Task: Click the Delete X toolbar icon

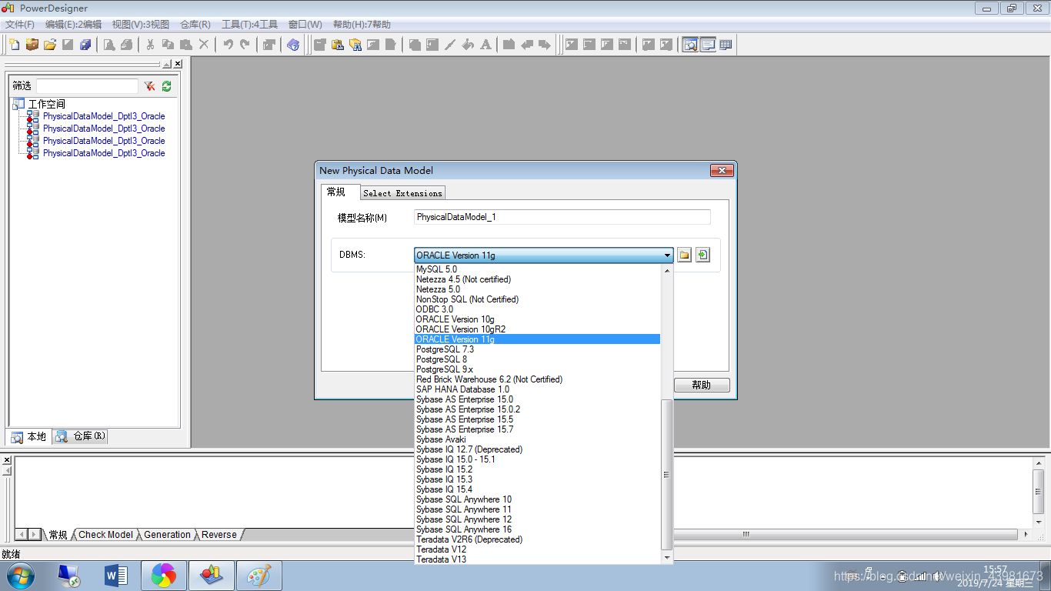Action: [204, 45]
